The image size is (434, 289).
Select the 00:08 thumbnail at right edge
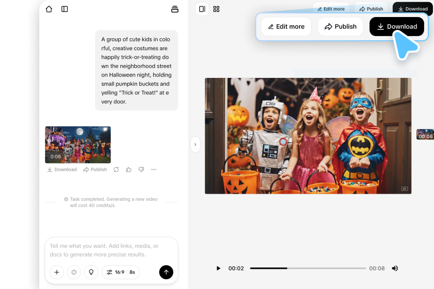coord(425,134)
